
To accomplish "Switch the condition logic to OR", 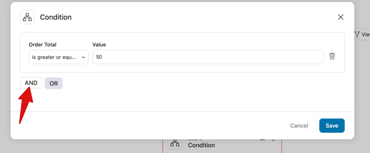I will [53, 83].
